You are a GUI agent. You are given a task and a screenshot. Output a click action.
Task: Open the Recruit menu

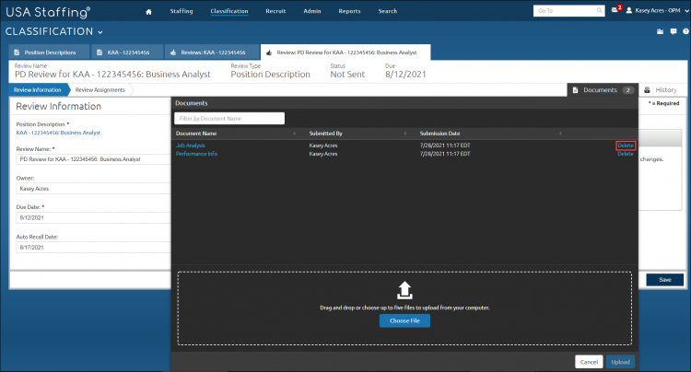pyautogui.click(x=275, y=11)
